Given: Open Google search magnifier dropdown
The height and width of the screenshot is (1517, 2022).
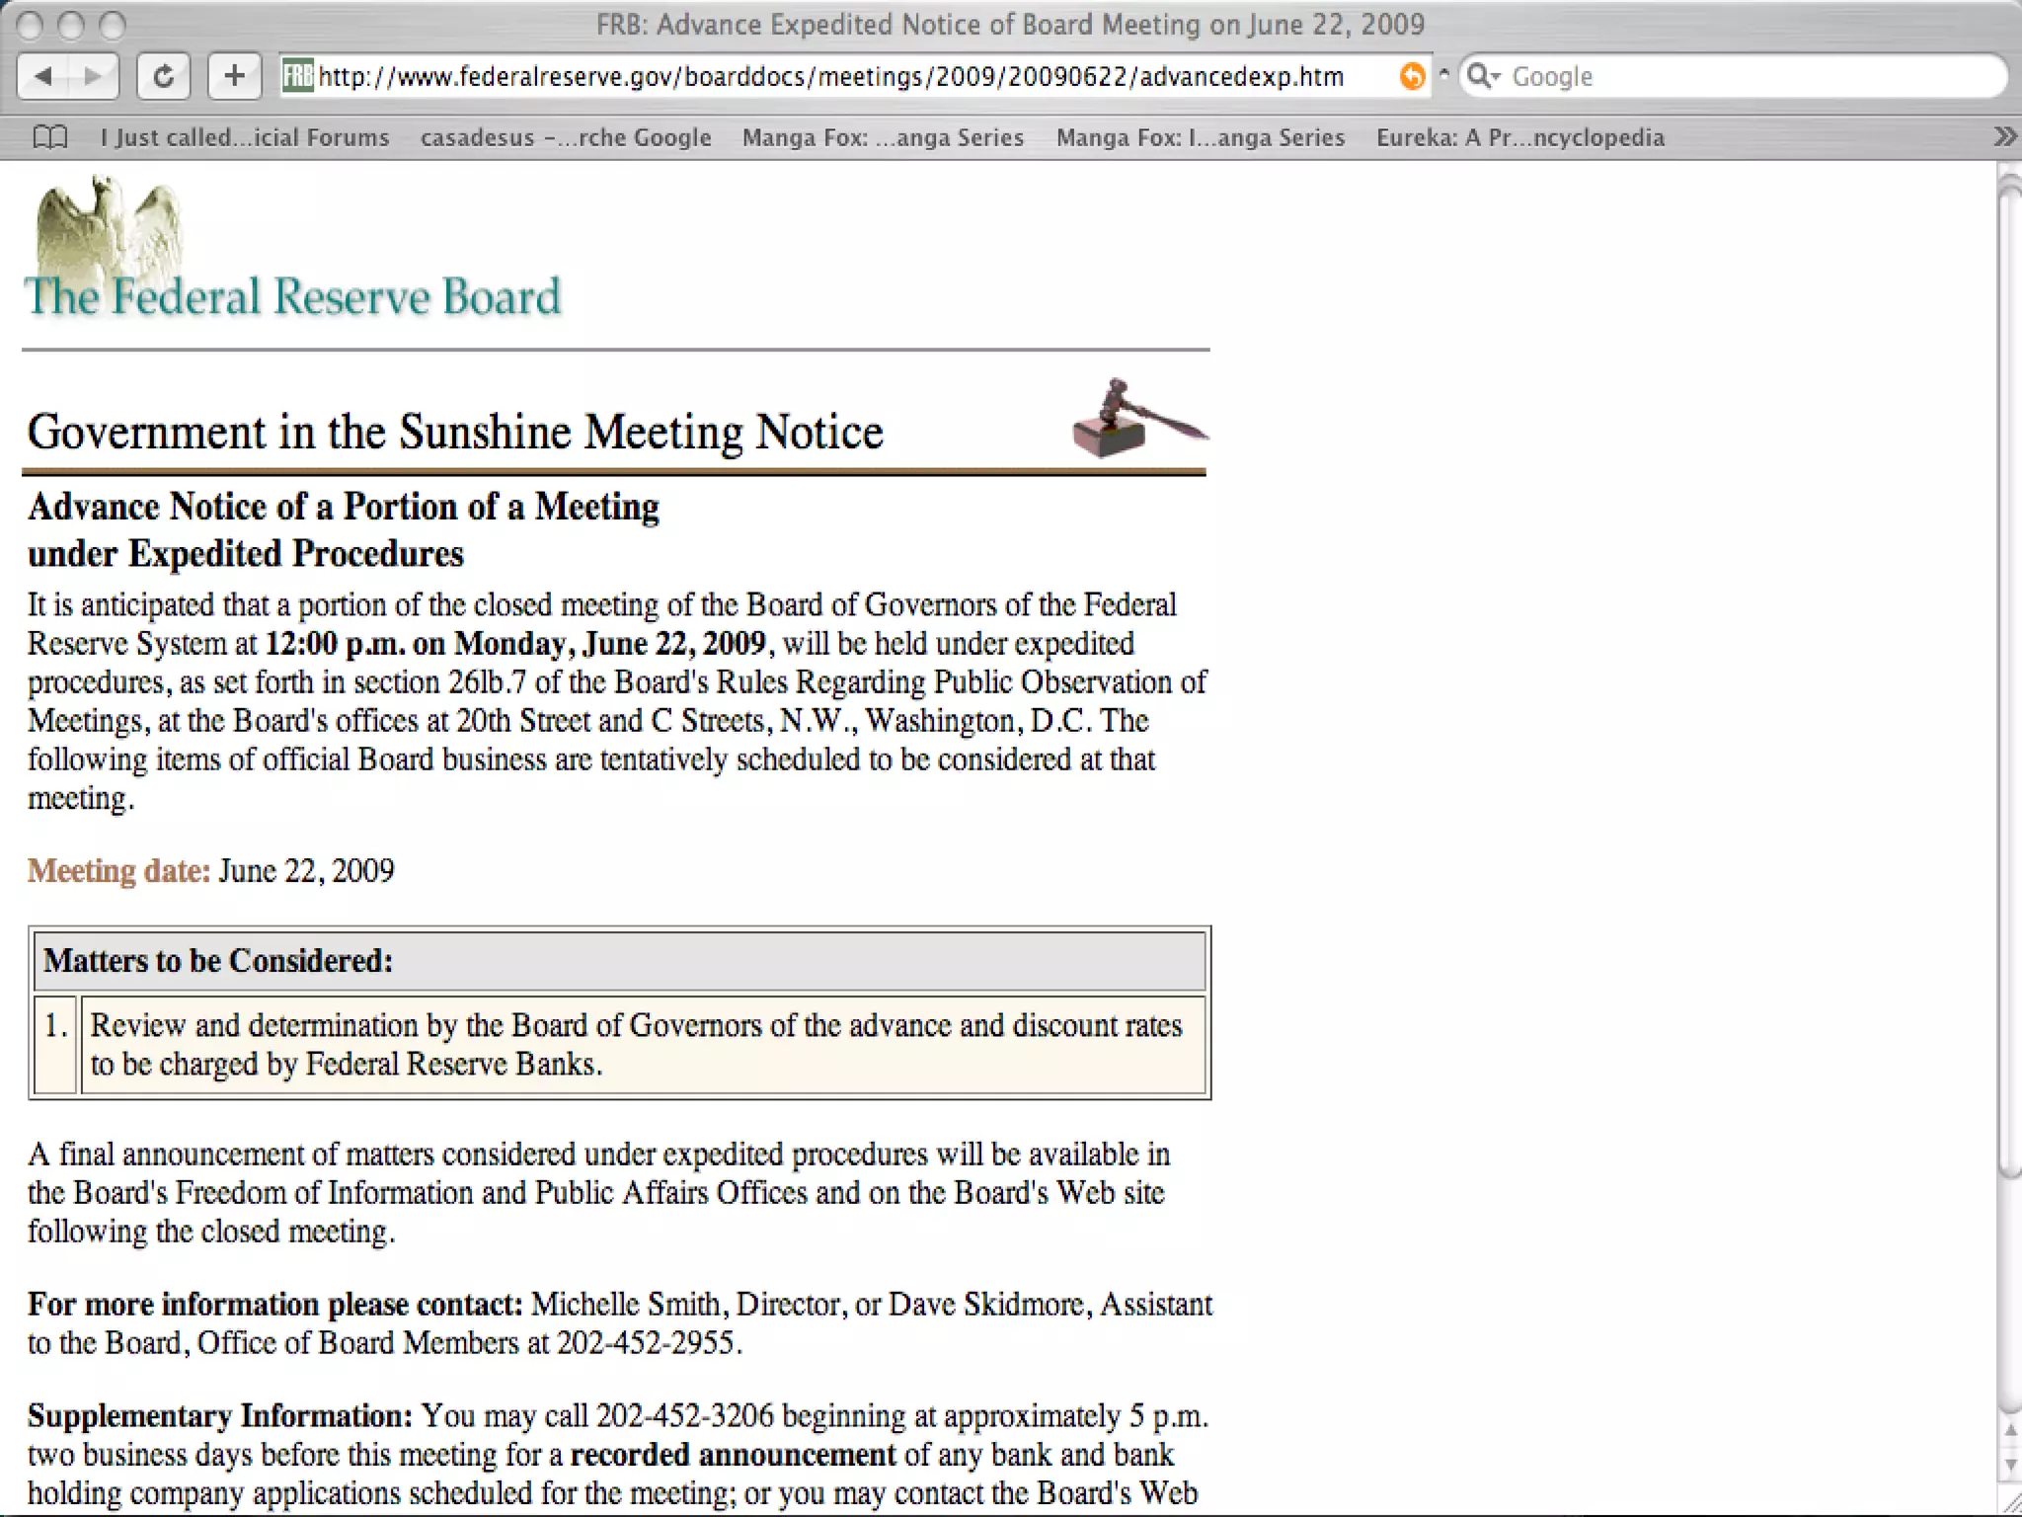Looking at the screenshot, I should point(1482,76).
